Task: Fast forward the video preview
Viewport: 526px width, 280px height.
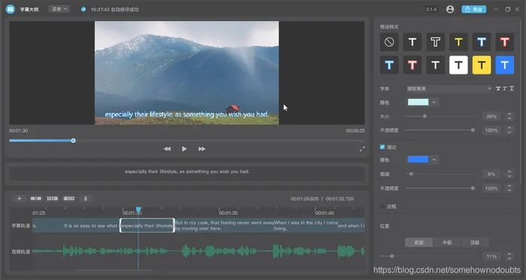Action: (x=201, y=149)
